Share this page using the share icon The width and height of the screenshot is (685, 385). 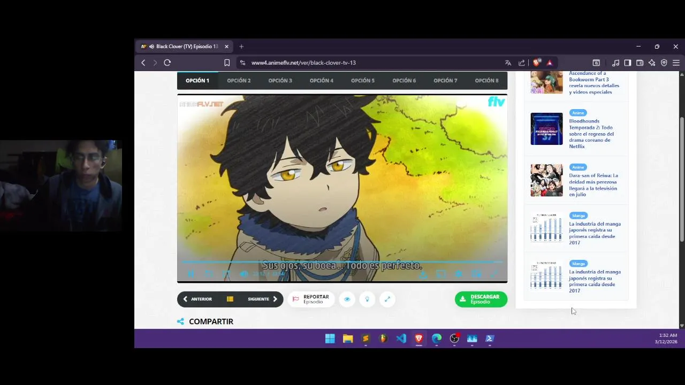pos(522,63)
